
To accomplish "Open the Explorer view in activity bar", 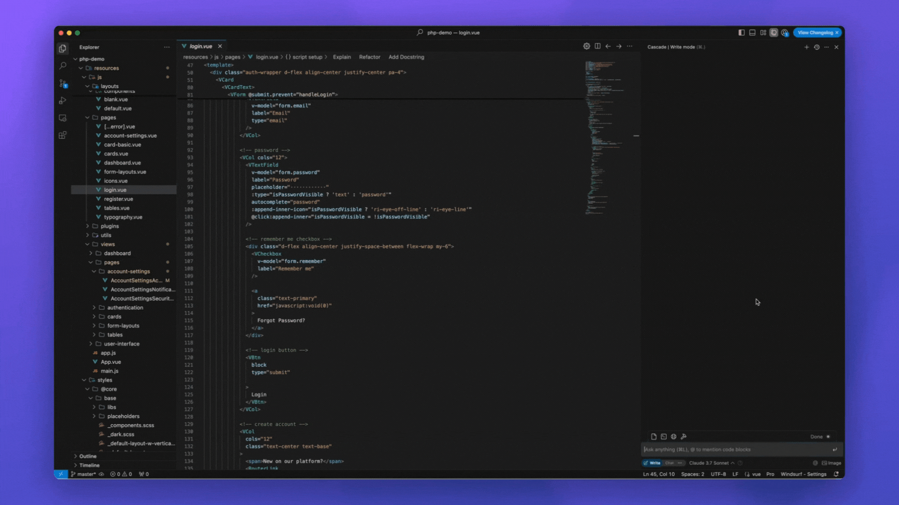I will pos(62,48).
